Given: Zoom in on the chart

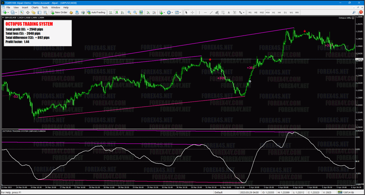Looking at the screenshot, I should click(x=129, y=12).
